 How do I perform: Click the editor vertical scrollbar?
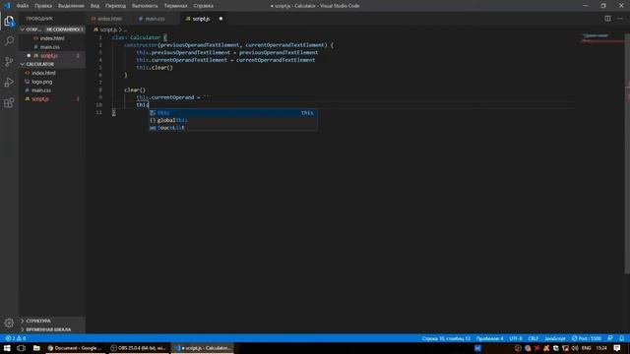627,152
